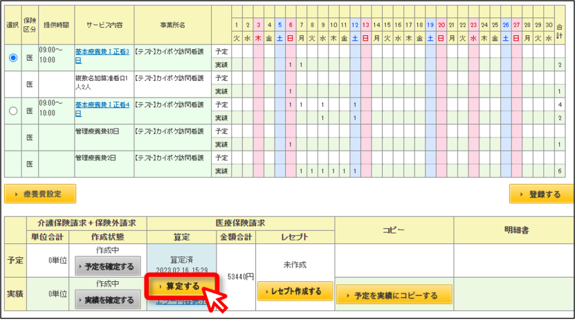
Task: Click 予定 cell on day 9 for 正看4日
Action: coord(322,105)
